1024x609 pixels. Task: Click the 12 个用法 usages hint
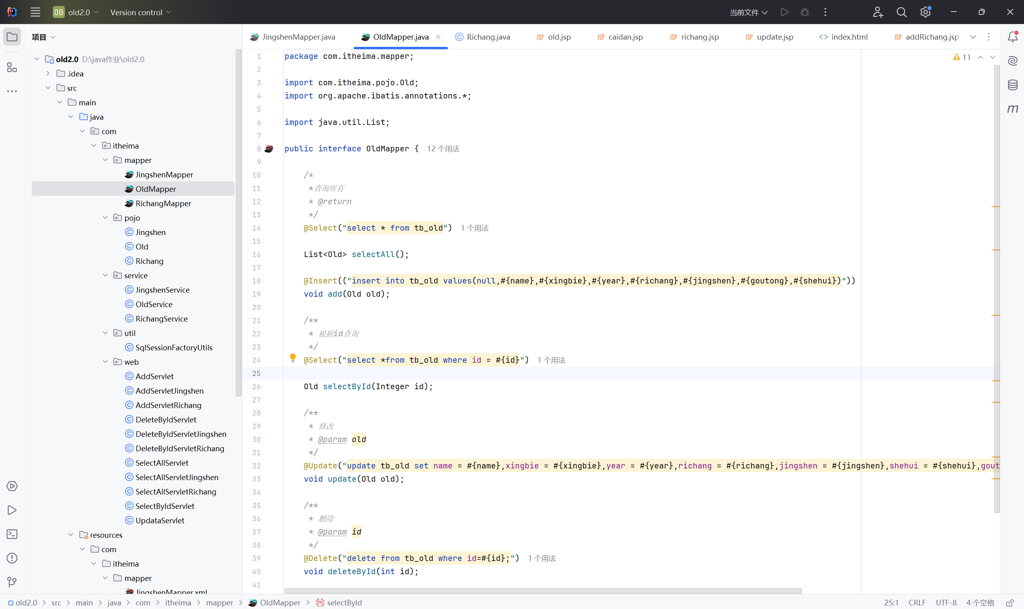point(443,149)
